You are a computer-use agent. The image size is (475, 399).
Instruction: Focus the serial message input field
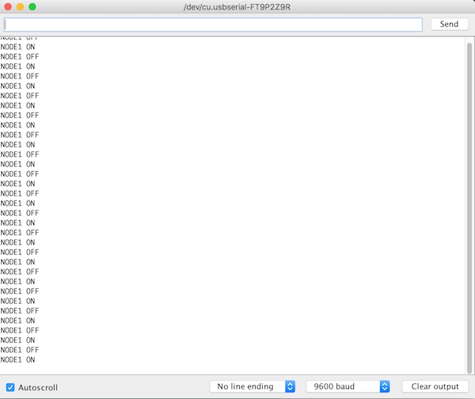[x=213, y=25]
